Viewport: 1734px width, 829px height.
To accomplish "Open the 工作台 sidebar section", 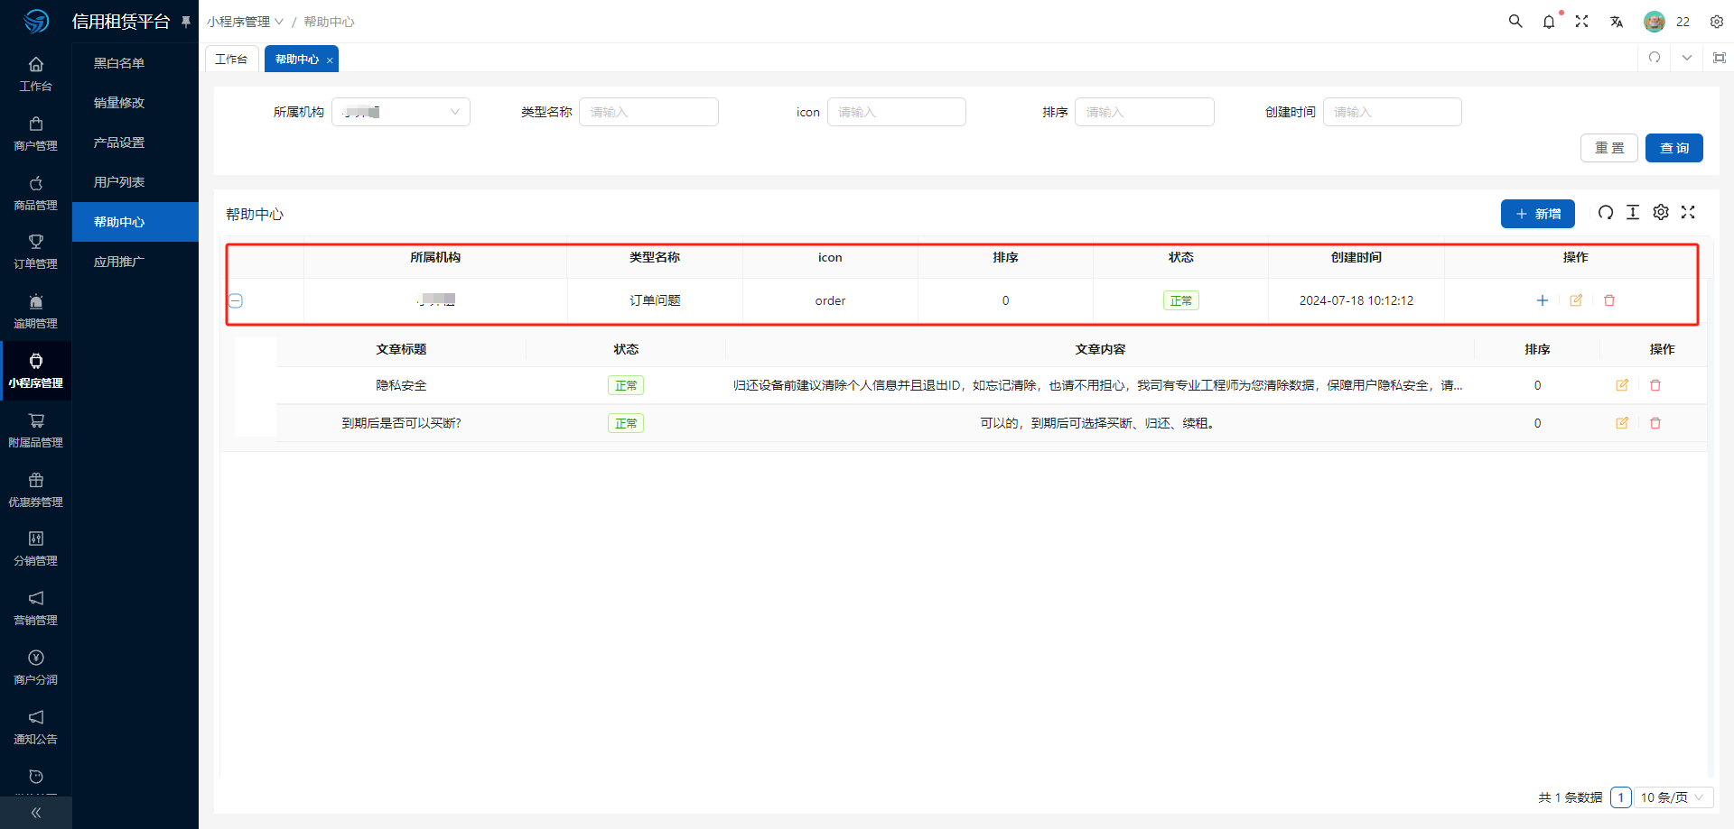I will pyautogui.click(x=36, y=74).
